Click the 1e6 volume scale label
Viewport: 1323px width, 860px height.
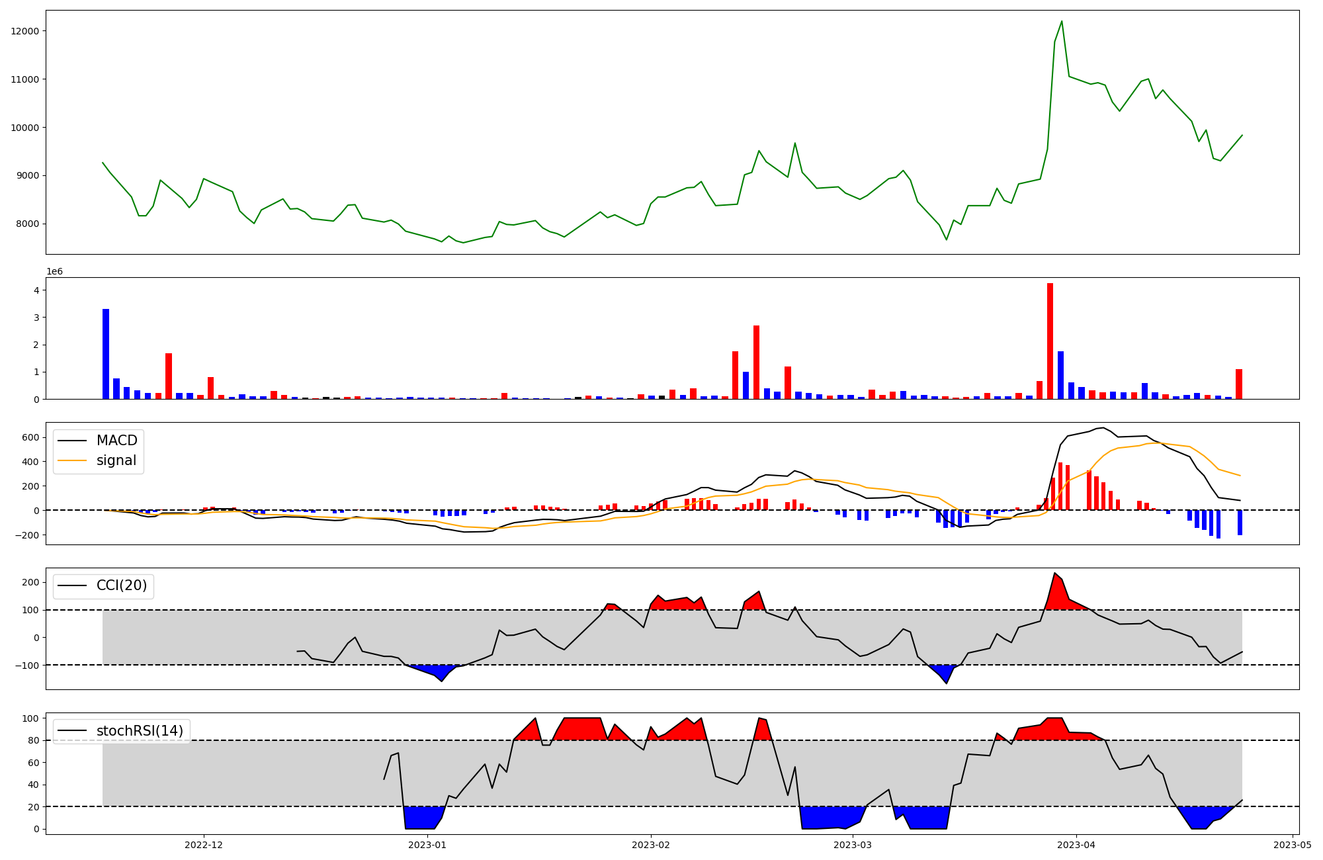(x=54, y=272)
